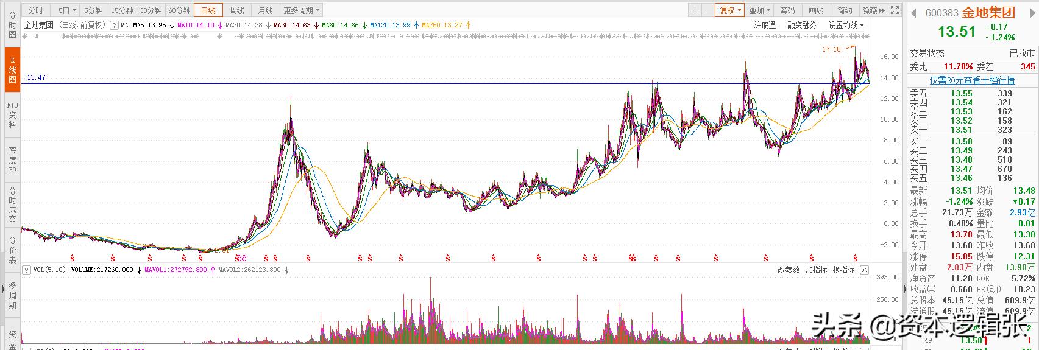Enter full-screen chart mode icon
The width and height of the screenshot is (1039, 350).
pyautogui.click(x=895, y=10)
